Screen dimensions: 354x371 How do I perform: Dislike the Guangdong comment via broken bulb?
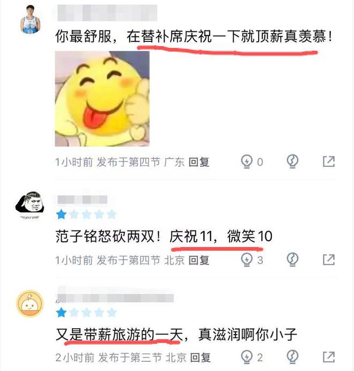pyautogui.click(x=292, y=162)
